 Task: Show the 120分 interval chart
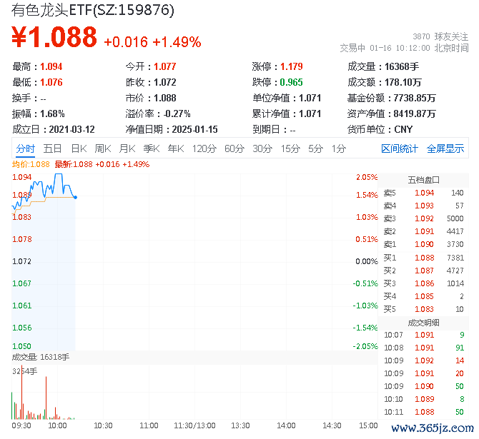coord(204,149)
